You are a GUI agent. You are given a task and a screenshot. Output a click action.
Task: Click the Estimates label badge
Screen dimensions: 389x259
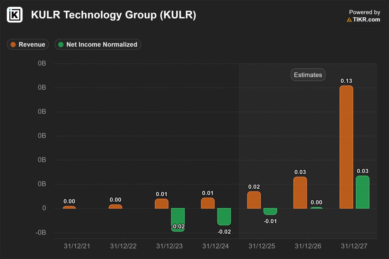coord(308,75)
